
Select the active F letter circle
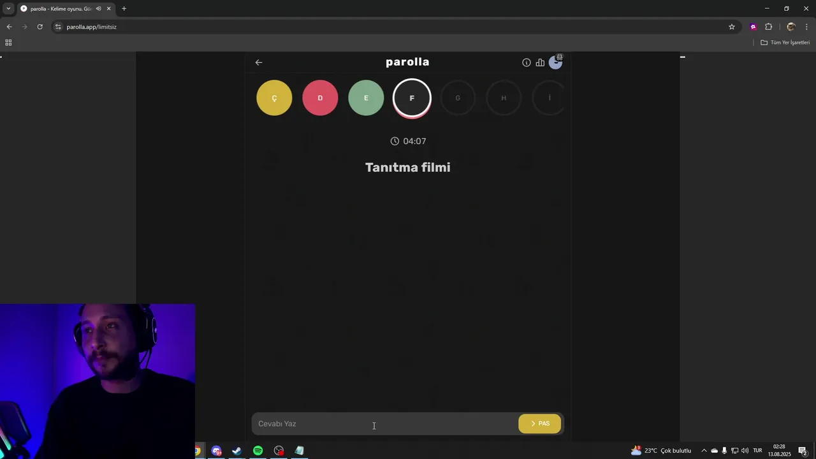[412, 98]
